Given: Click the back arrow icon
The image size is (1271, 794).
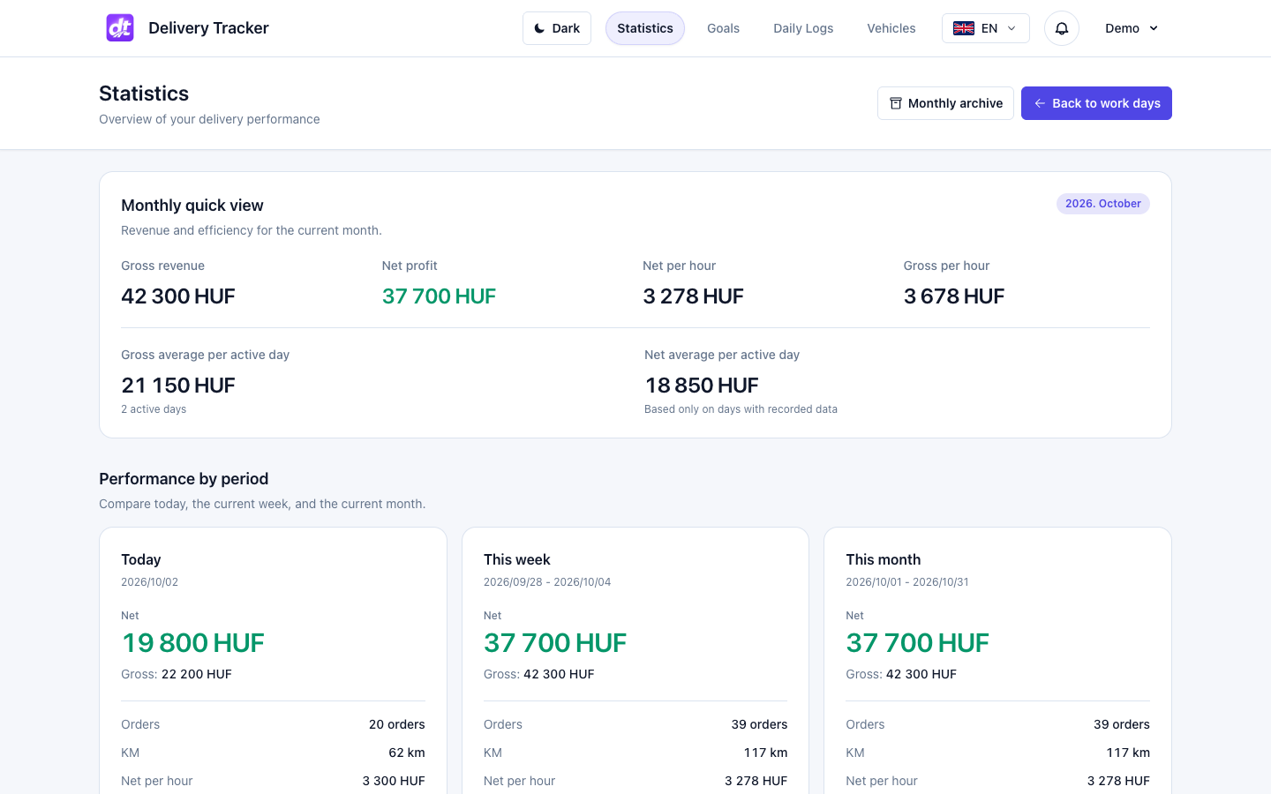Looking at the screenshot, I should point(1040,103).
